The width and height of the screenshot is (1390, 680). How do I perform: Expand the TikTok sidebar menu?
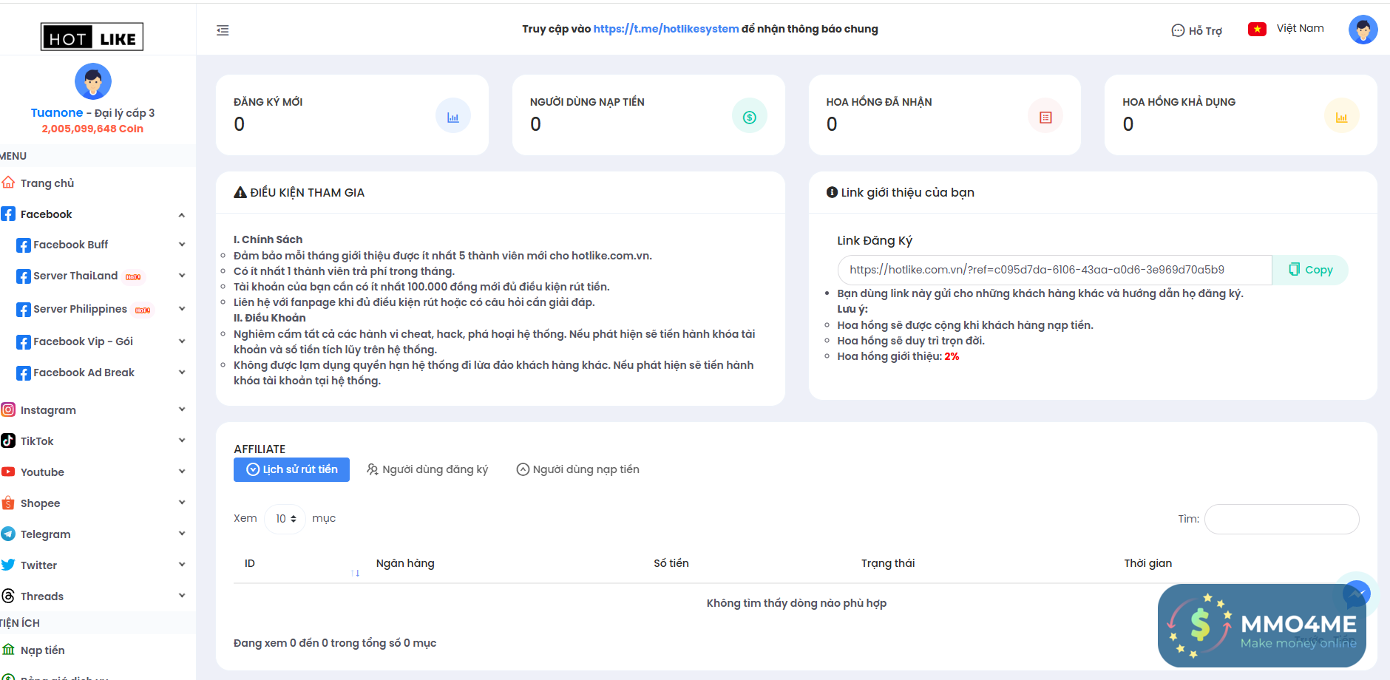pos(181,441)
